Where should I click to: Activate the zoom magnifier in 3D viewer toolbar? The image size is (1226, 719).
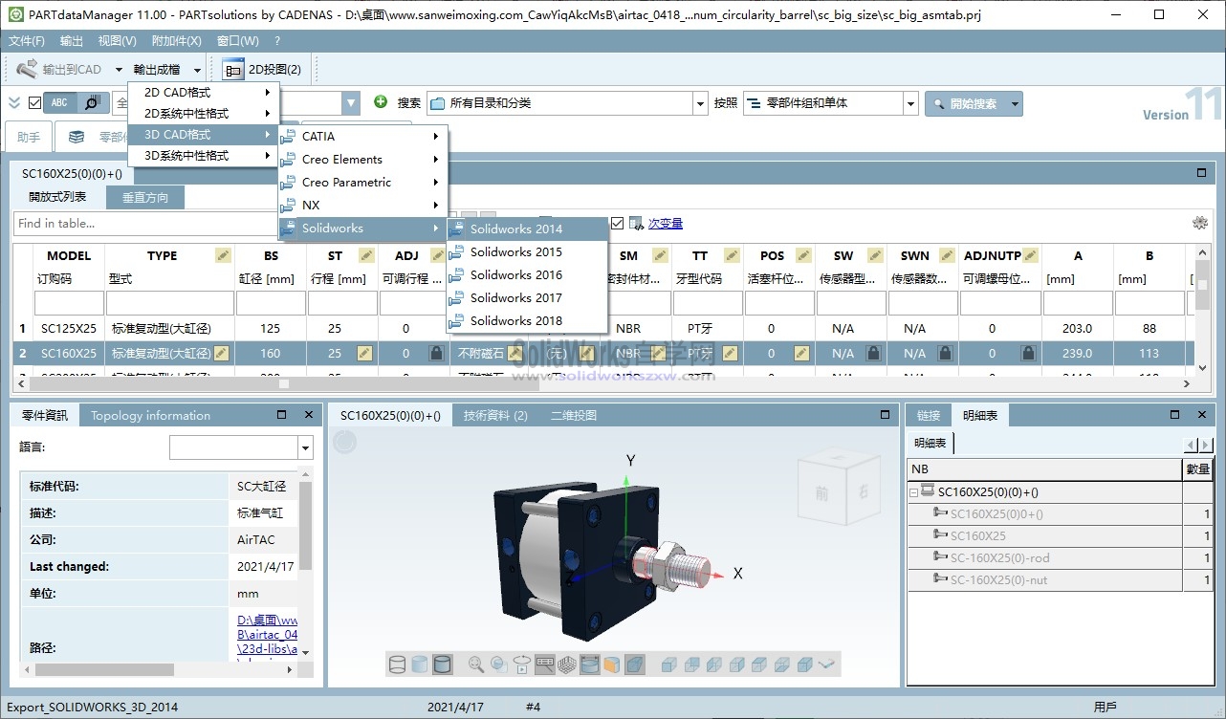pyautogui.click(x=473, y=664)
